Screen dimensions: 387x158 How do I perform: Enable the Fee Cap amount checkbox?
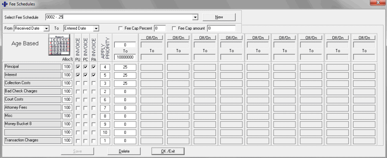click(174, 28)
